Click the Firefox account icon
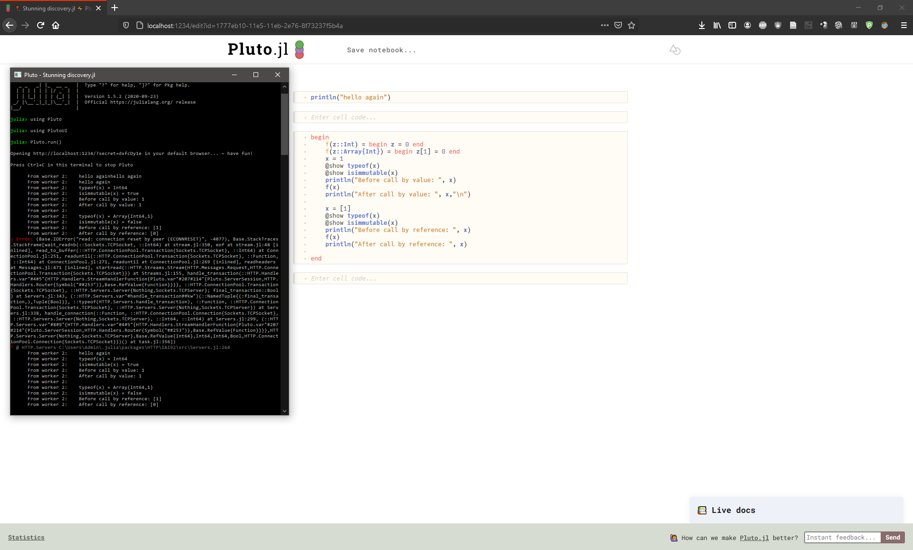This screenshot has width=913, height=550. pos(748,25)
